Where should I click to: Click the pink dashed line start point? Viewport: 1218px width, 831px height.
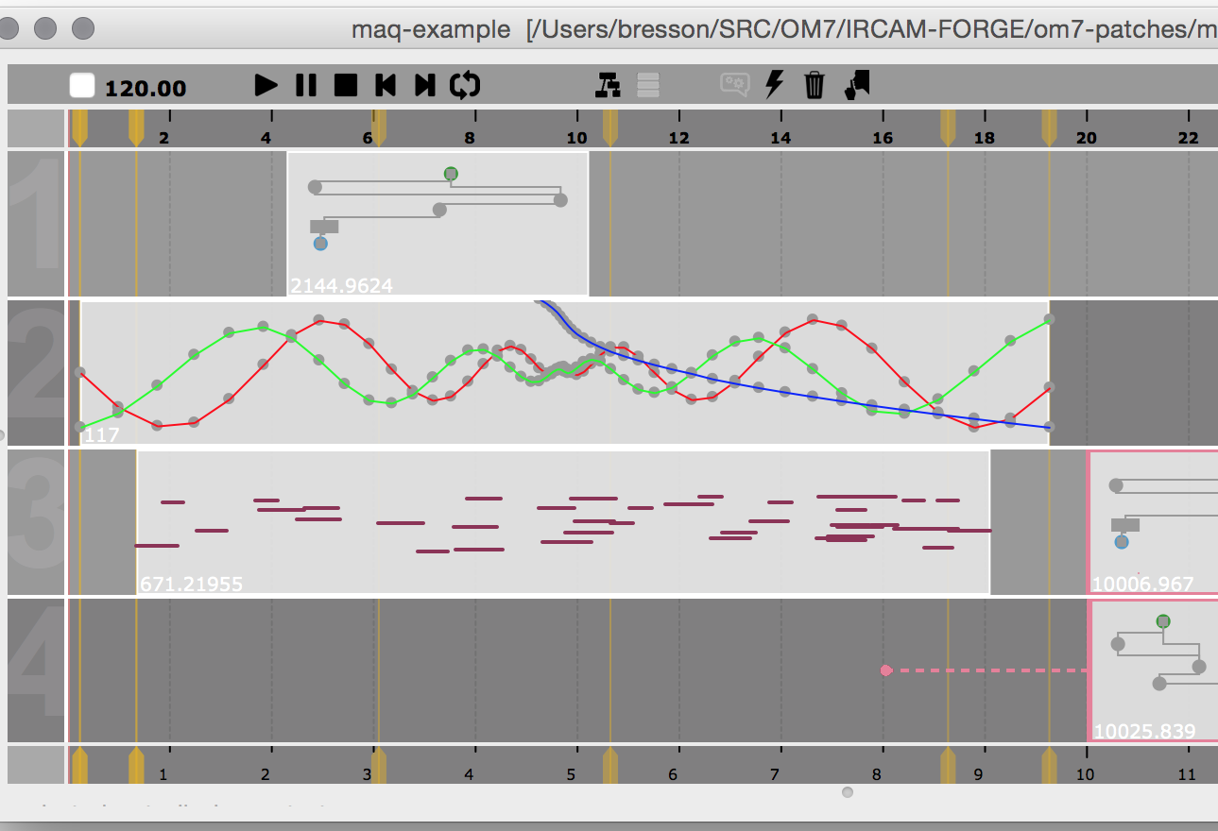coord(885,670)
